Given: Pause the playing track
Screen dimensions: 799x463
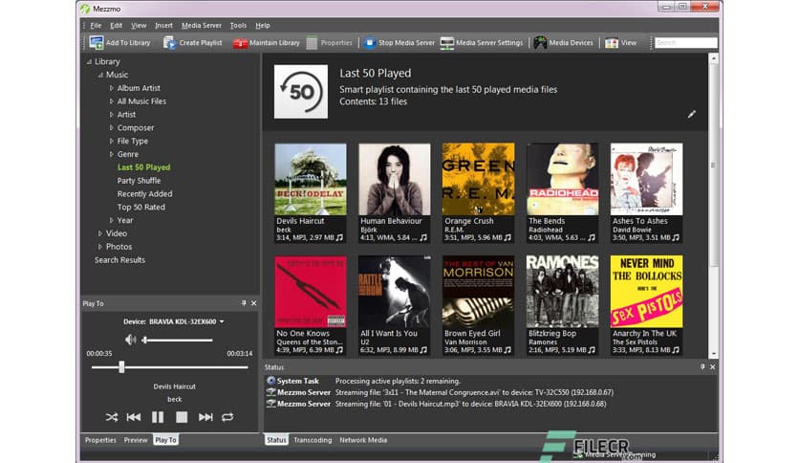Looking at the screenshot, I should pyautogui.click(x=158, y=417).
